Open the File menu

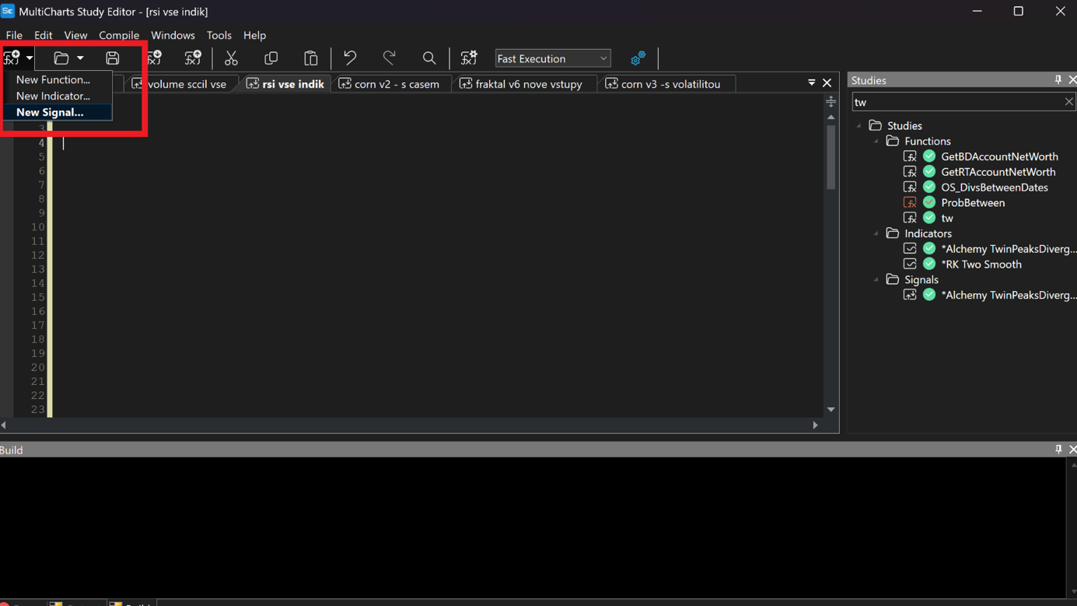coord(14,35)
